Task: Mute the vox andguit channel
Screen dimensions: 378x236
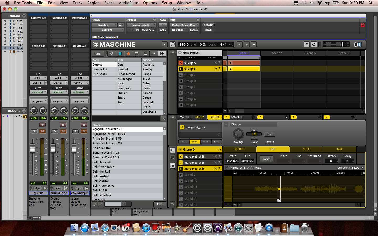Action: (84, 131)
